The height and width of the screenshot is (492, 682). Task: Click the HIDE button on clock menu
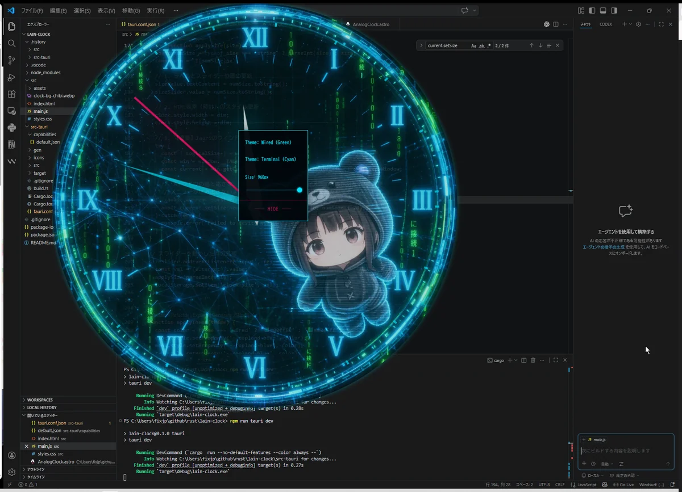coord(273,209)
